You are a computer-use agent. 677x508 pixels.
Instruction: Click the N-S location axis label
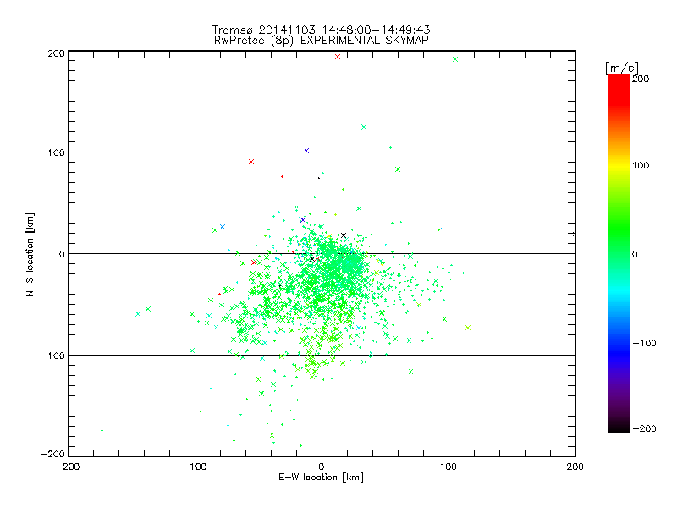[x=30, y=253]
